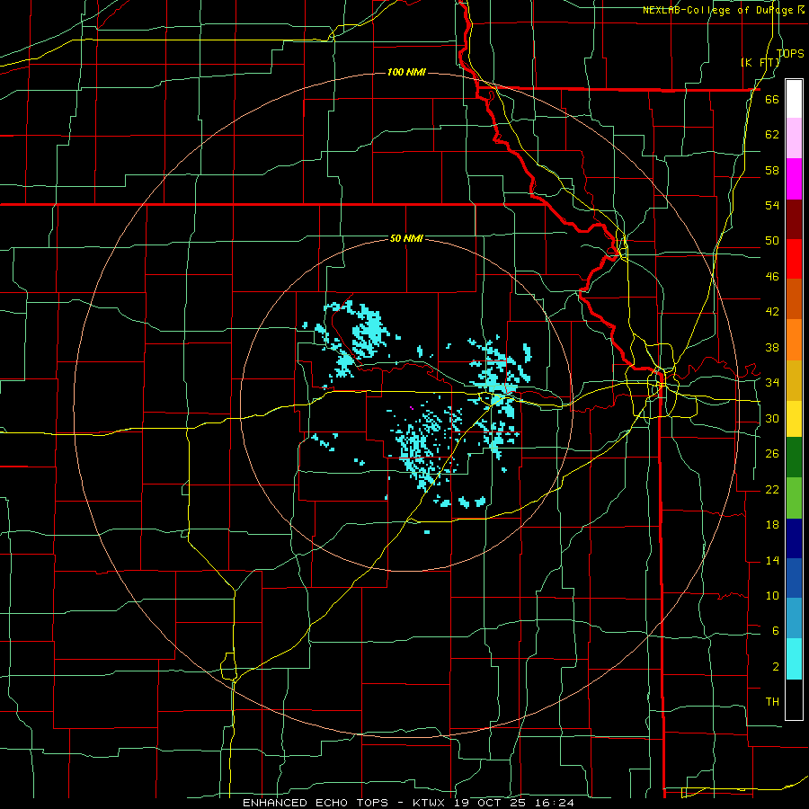Click the 'KTWX' station identifier text

(x=431, y=803)
